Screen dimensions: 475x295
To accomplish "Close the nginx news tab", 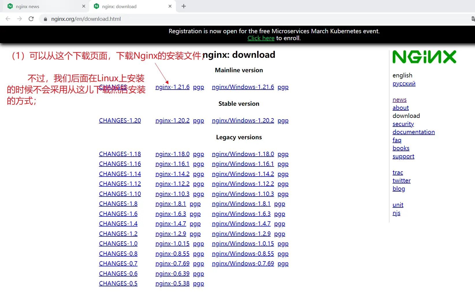I will click(84, 6).
